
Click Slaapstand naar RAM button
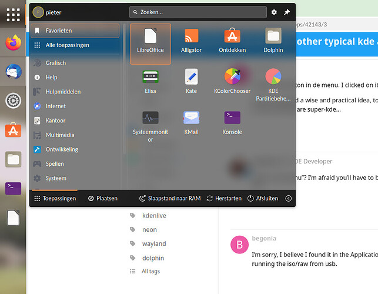coord(170,199)
